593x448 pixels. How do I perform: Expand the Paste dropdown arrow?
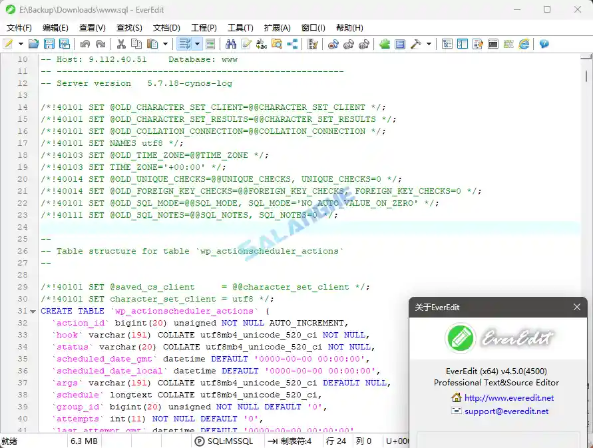tap(165, 44)
